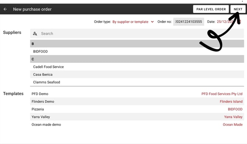Select supplier Cadell Food Service
Viewport: 247px width, 144px height.
[137, 67]
